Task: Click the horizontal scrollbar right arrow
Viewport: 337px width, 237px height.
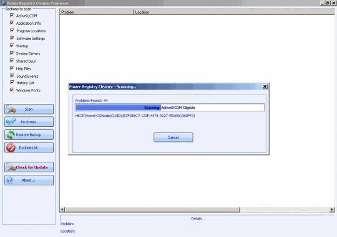Action: click(332, 210)
